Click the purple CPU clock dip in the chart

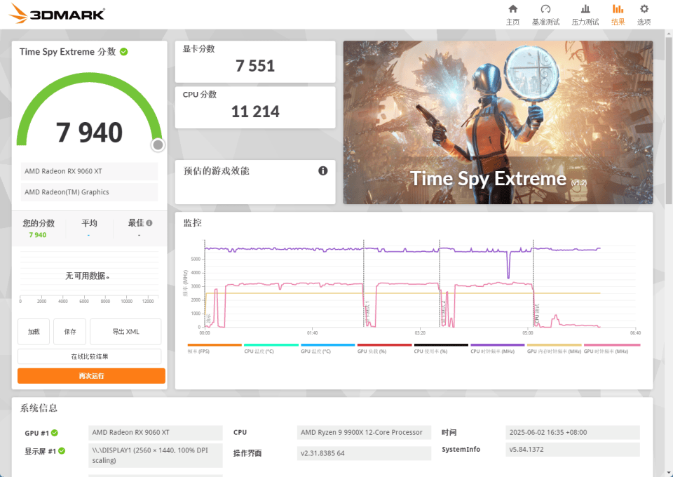(509, 265)
